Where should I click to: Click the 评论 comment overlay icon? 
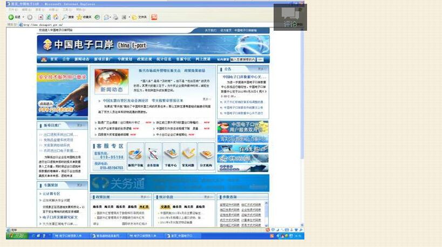coord(290,17)
